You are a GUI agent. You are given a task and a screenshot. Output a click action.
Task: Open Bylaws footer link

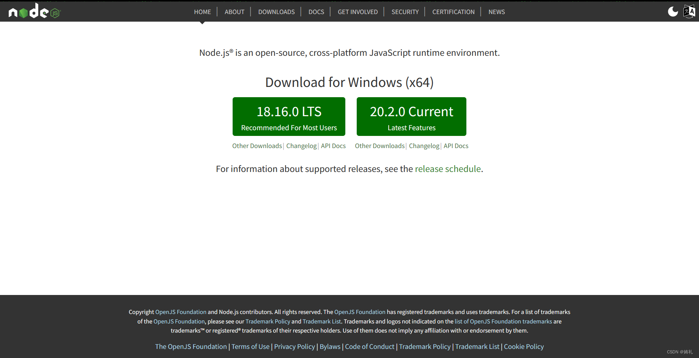(x=330, y=347)
